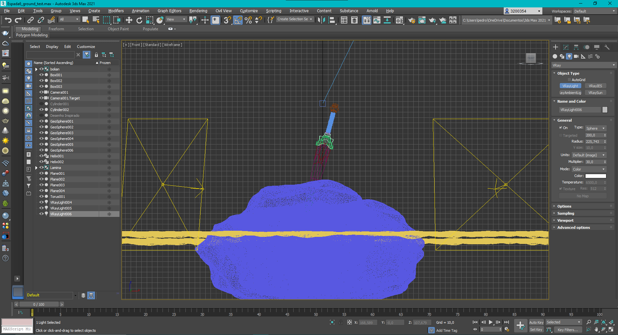Click the Link tool icon

coord(31,20)
